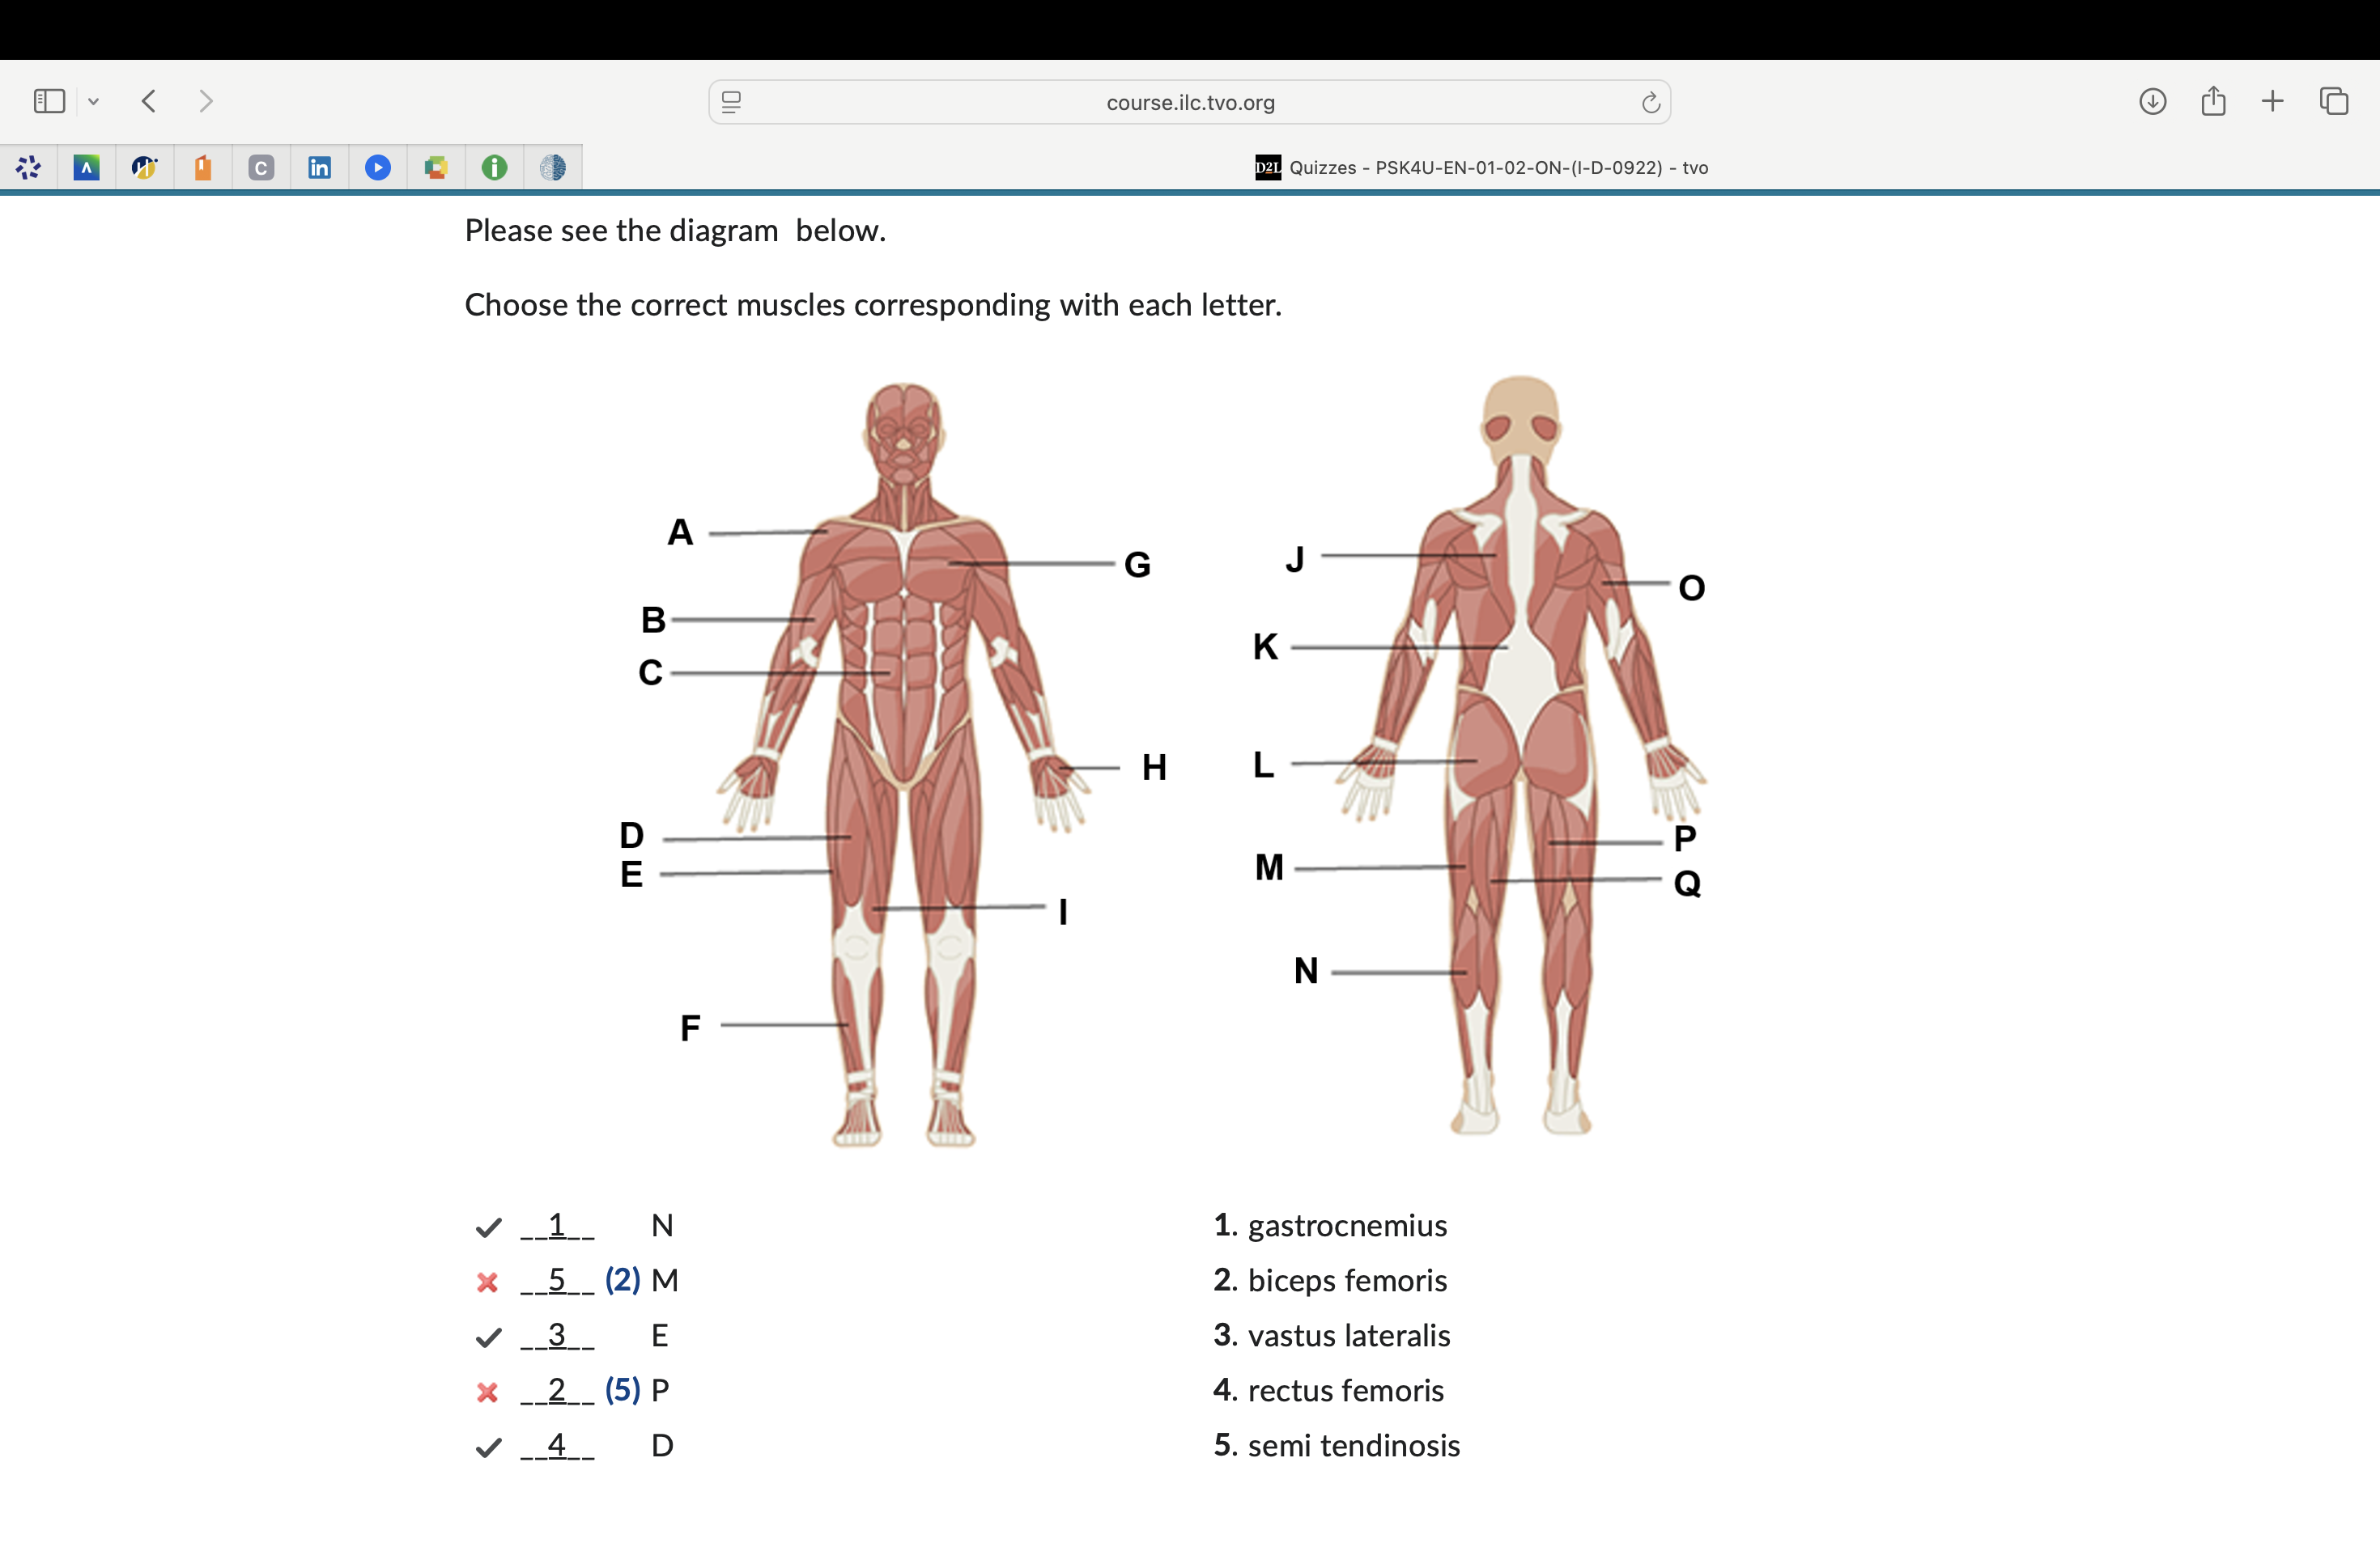2380x1547 pixels.
Task: Click option '2. biceps femoris'
Action: tap(1330, 1281)
